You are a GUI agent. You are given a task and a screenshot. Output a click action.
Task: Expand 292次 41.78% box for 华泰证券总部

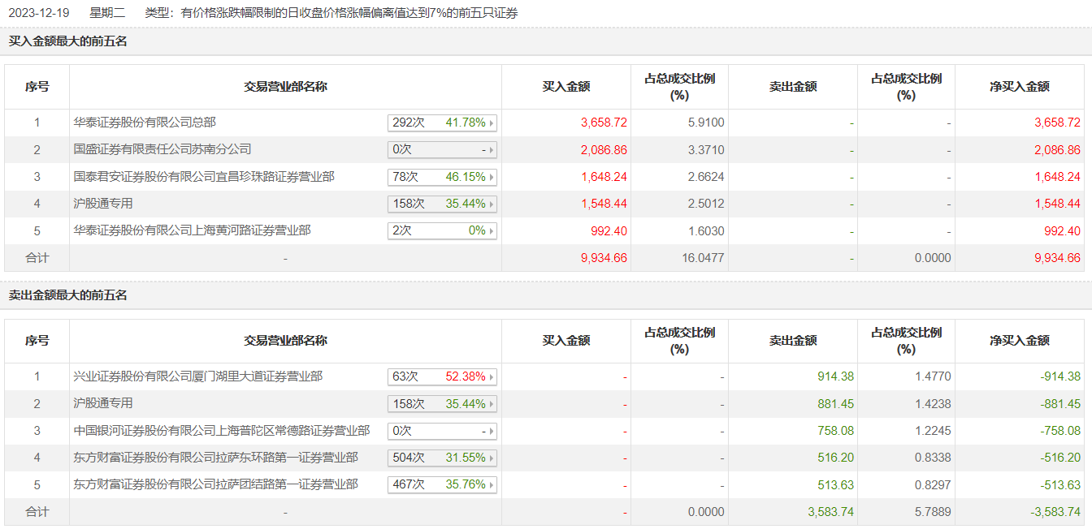point(442,123)
